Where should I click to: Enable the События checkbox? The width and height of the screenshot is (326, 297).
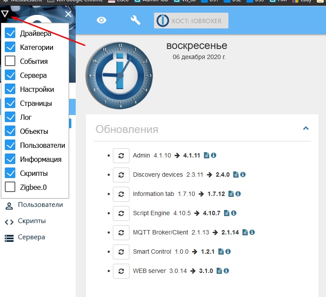[x=10, y=61]
